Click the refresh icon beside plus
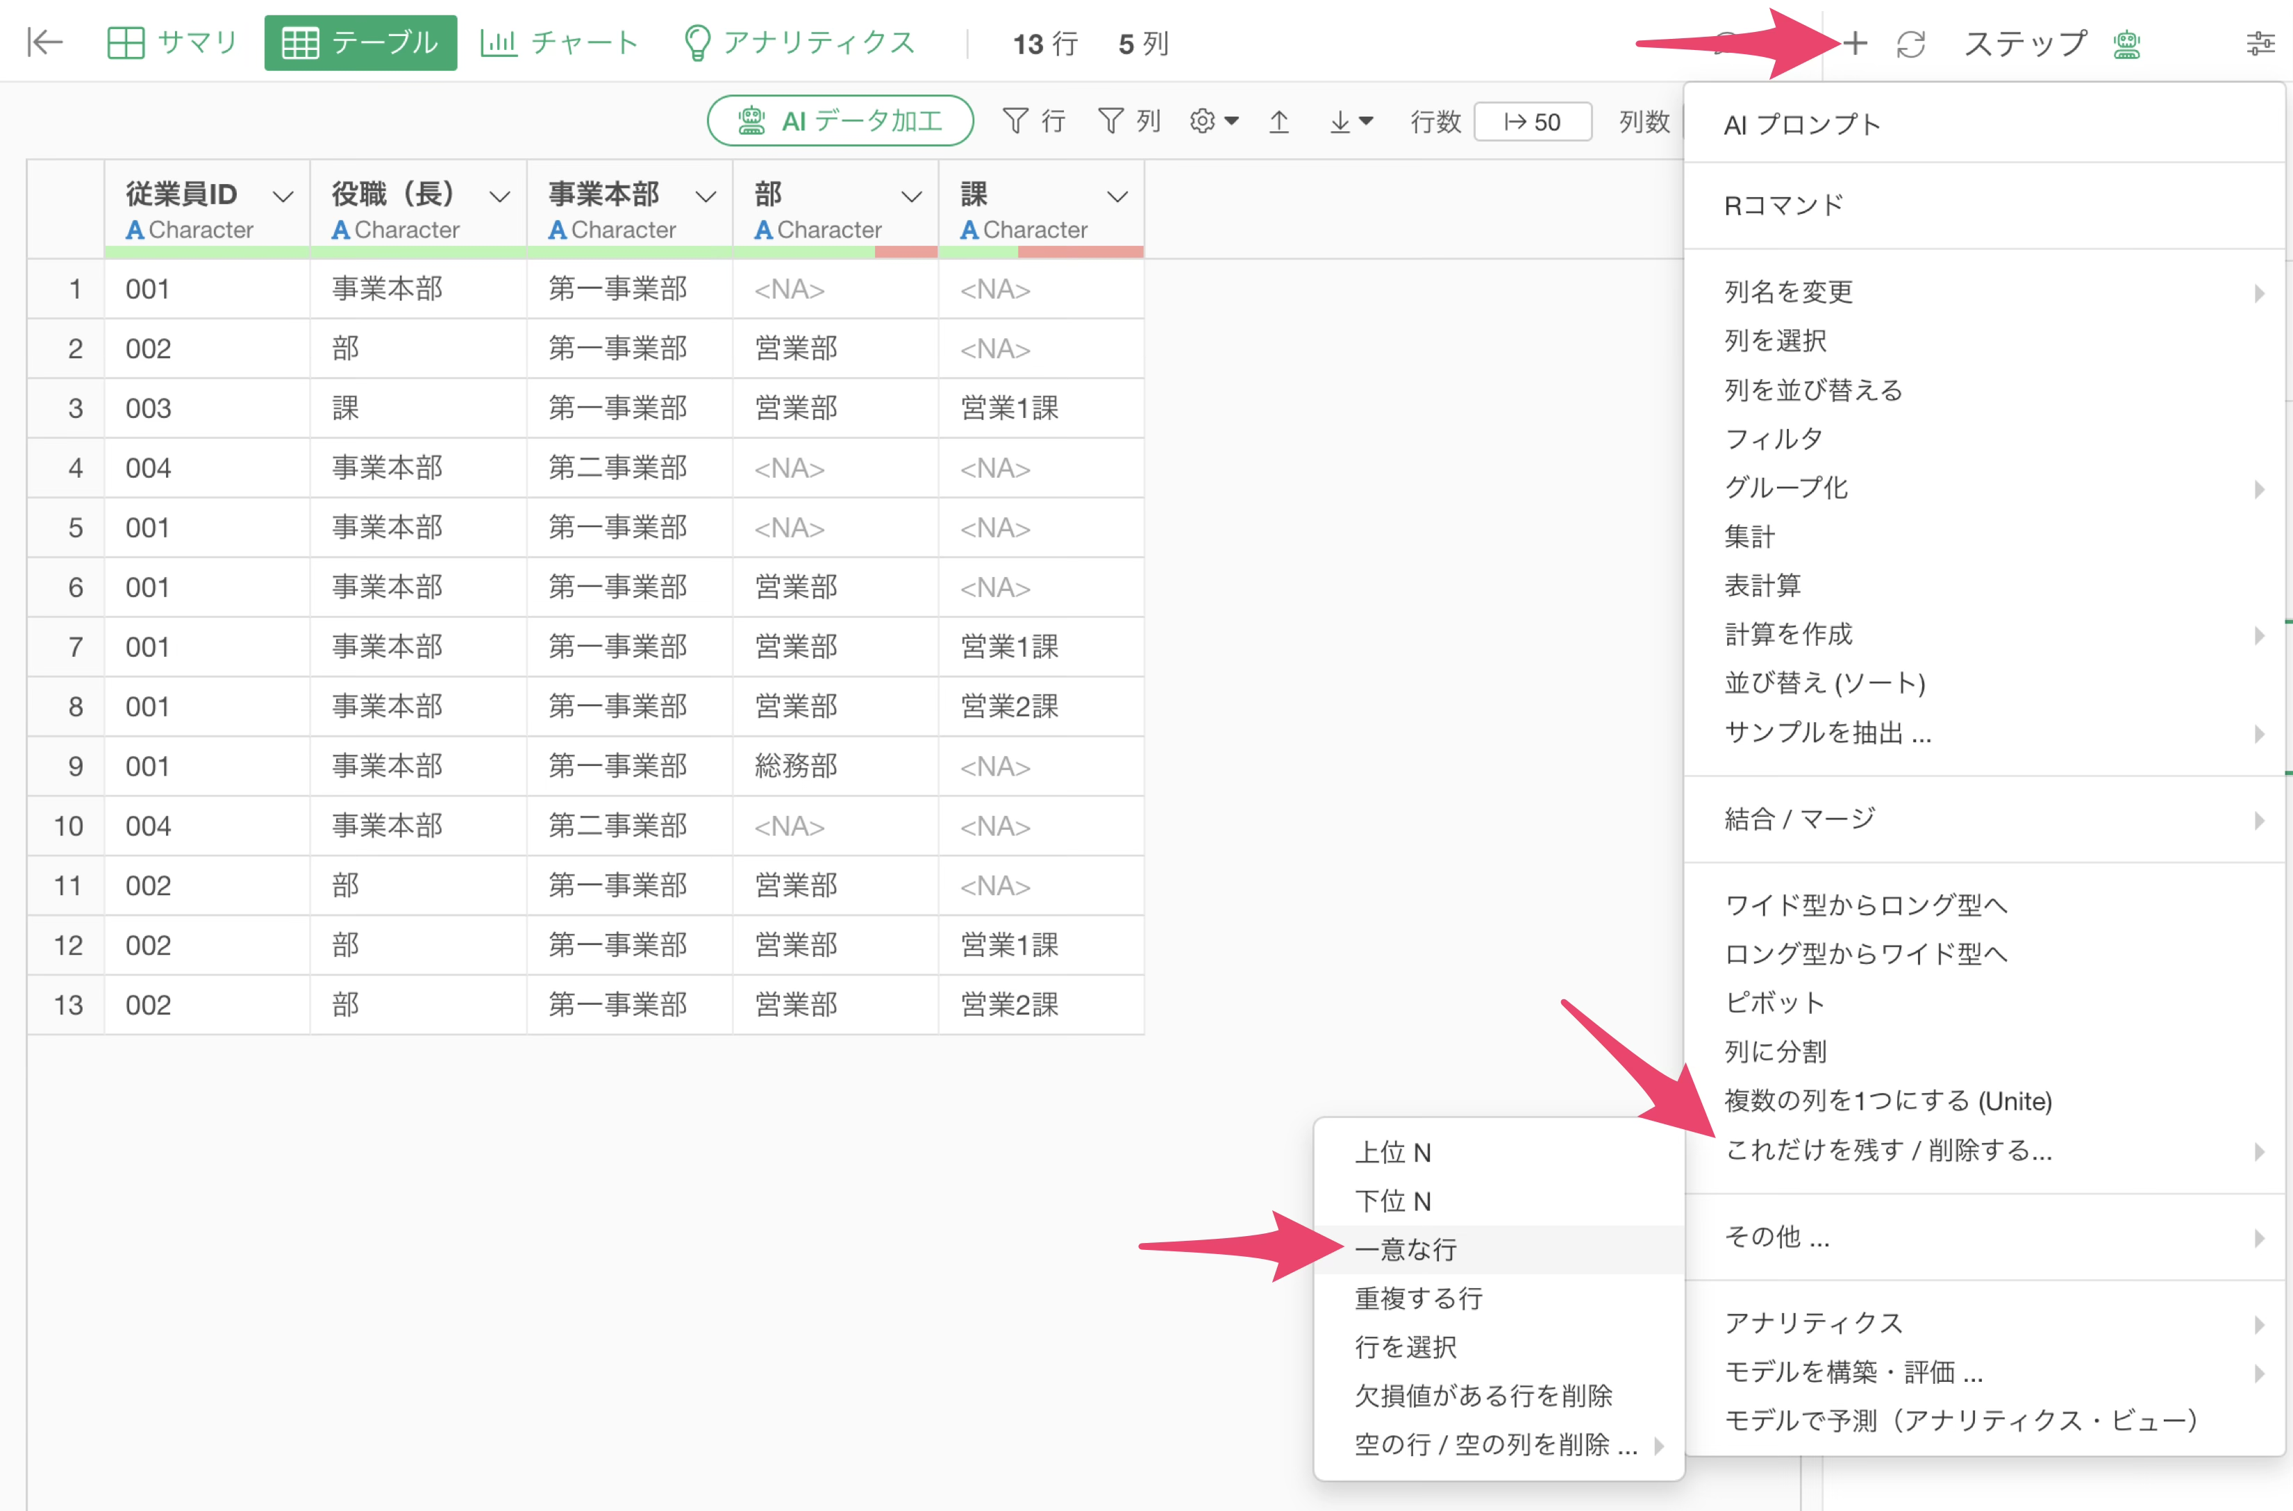This screenshot has width=2293, height=1511. coord(1910,44)
